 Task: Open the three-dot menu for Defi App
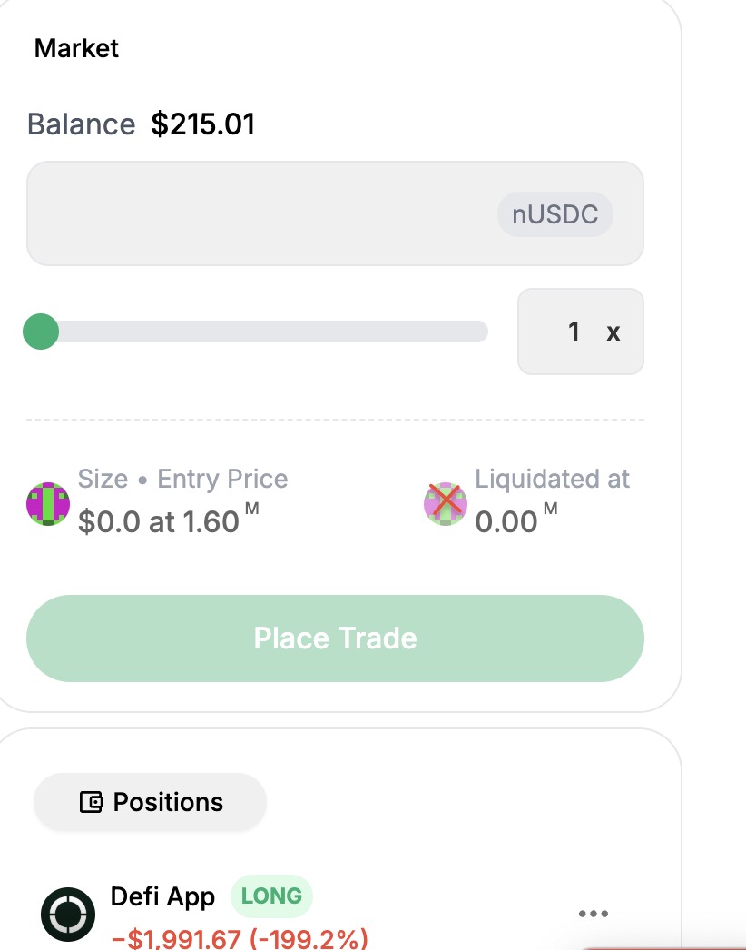coord(593,914)
